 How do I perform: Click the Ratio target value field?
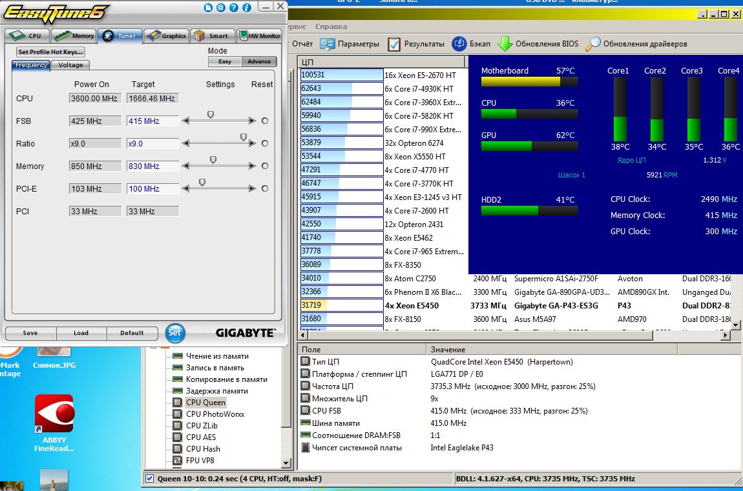click(x=152, y=143)
